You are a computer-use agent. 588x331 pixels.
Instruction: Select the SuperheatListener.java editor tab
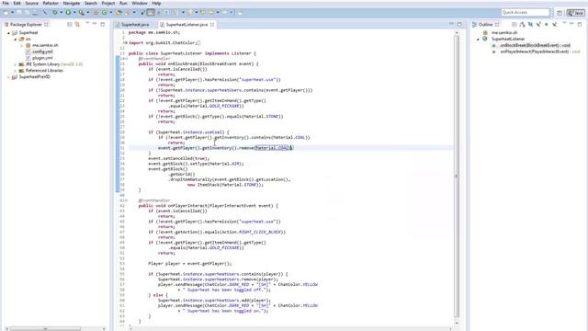click(x=187, y=25)
